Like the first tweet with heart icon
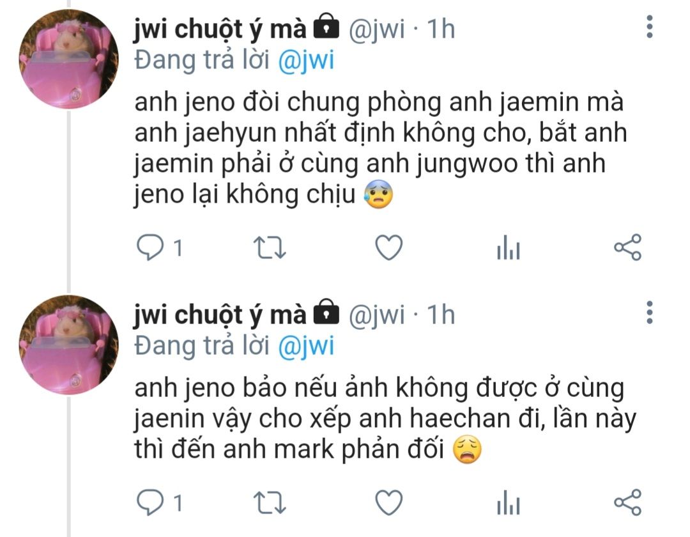Viewport: 690px width, 537px height. coord(389,247)
